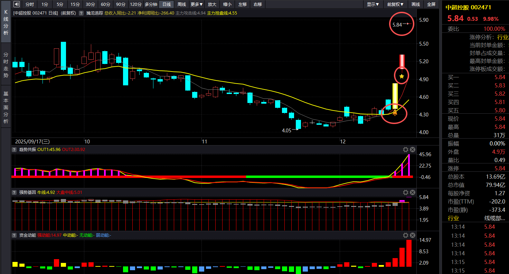Screen dimensions: 509x274
Task: Open help icon for 强势基因 indicator
Action: pos(14,192)
